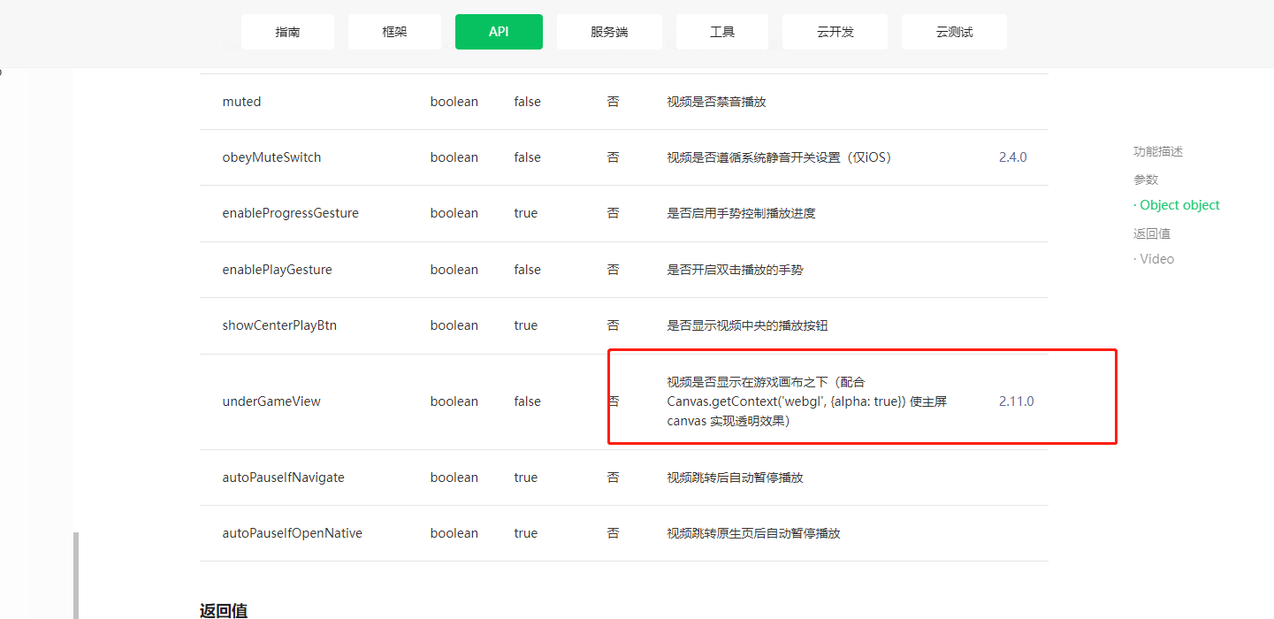The image size is (1274, 619).
Task: Open the 云测试 tab
Action: click(x=954, y=32)
